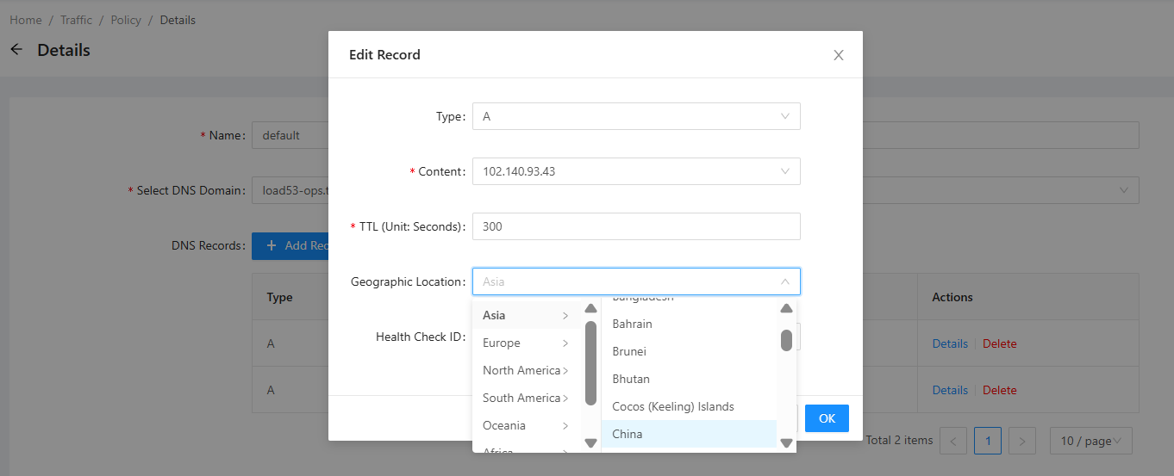Expand the Europe region submenu
Screen dimensions: 1174x476
pos(524,343)
